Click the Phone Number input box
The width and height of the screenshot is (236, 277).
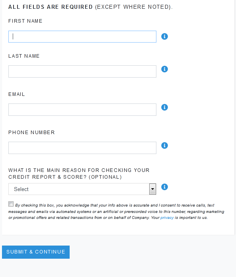[x=82, y=148]
